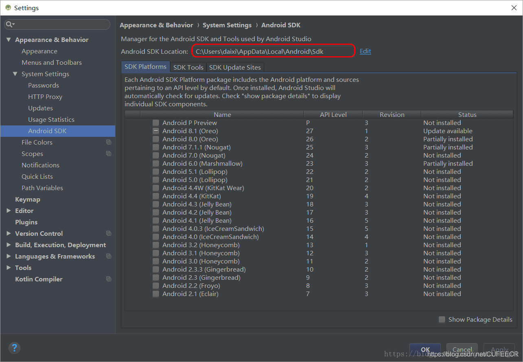The image size is (523, 362).
Task: Check the Android 7.0 (Nougat) checkbox
Action: coord(156,155)
